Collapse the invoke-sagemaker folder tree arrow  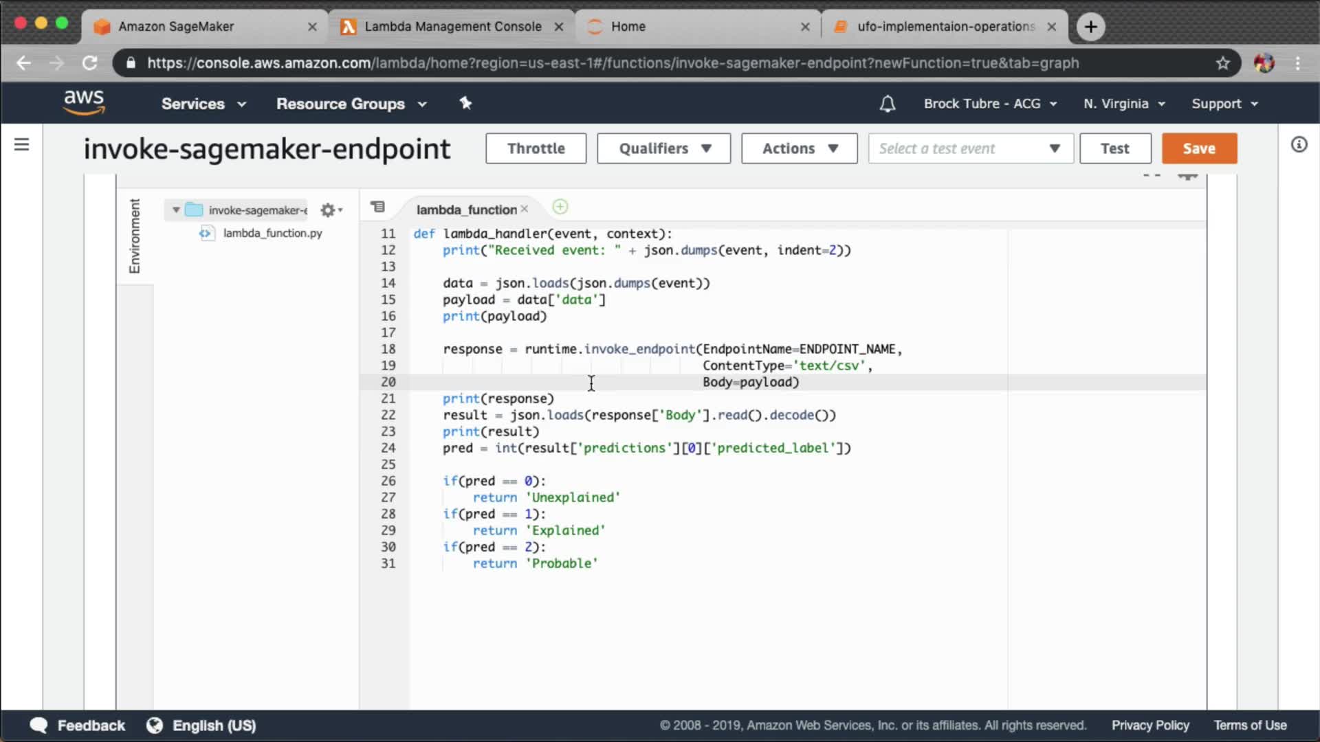click(x=176, y=210)
